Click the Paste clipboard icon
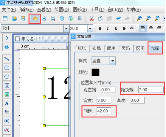 [x=109, y=18]
